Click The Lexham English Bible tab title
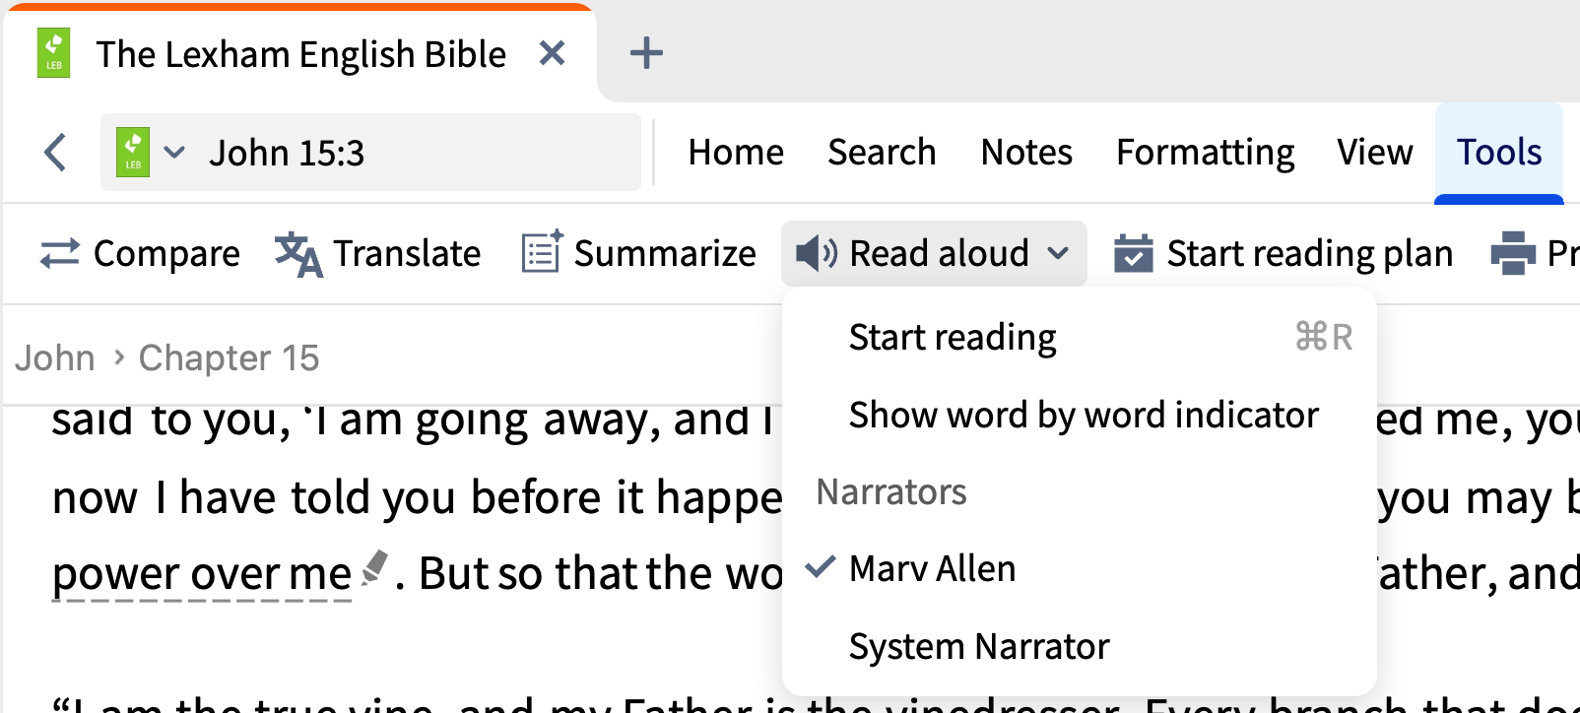Screen dimensions: 1580x713 point(300,54)
